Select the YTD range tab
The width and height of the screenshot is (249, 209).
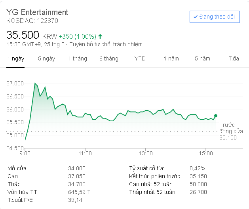[x=140, y=58]
